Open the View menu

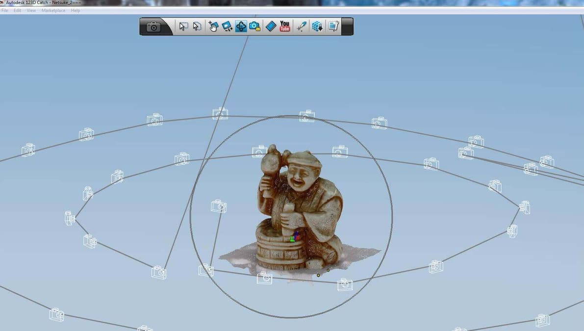30,10
